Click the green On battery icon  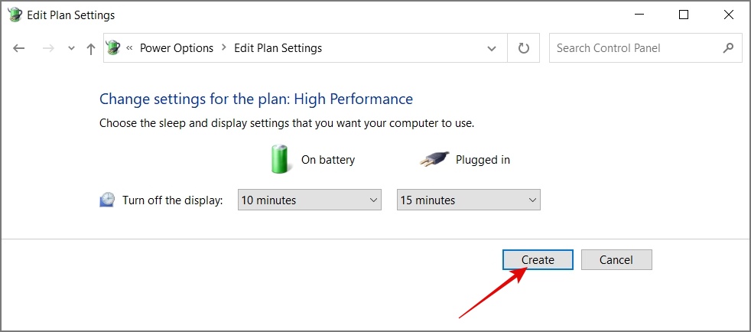[279, 160]
